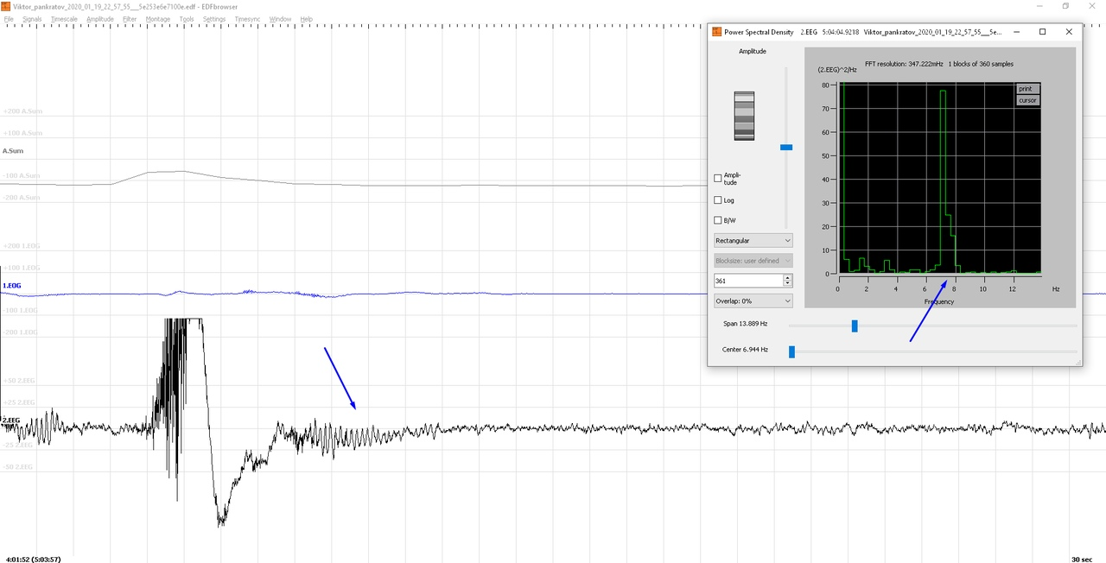Click the Span 13.889 Hz slider handle

(855, 326)
